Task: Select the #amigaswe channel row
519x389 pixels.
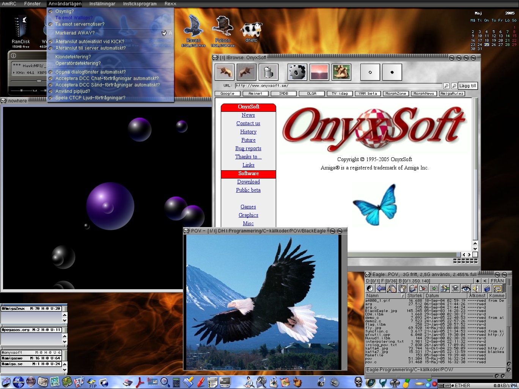Action: [31, 358]
